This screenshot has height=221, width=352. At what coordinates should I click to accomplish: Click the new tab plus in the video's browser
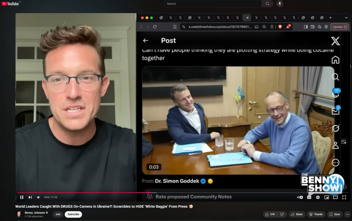coord(330,18)
